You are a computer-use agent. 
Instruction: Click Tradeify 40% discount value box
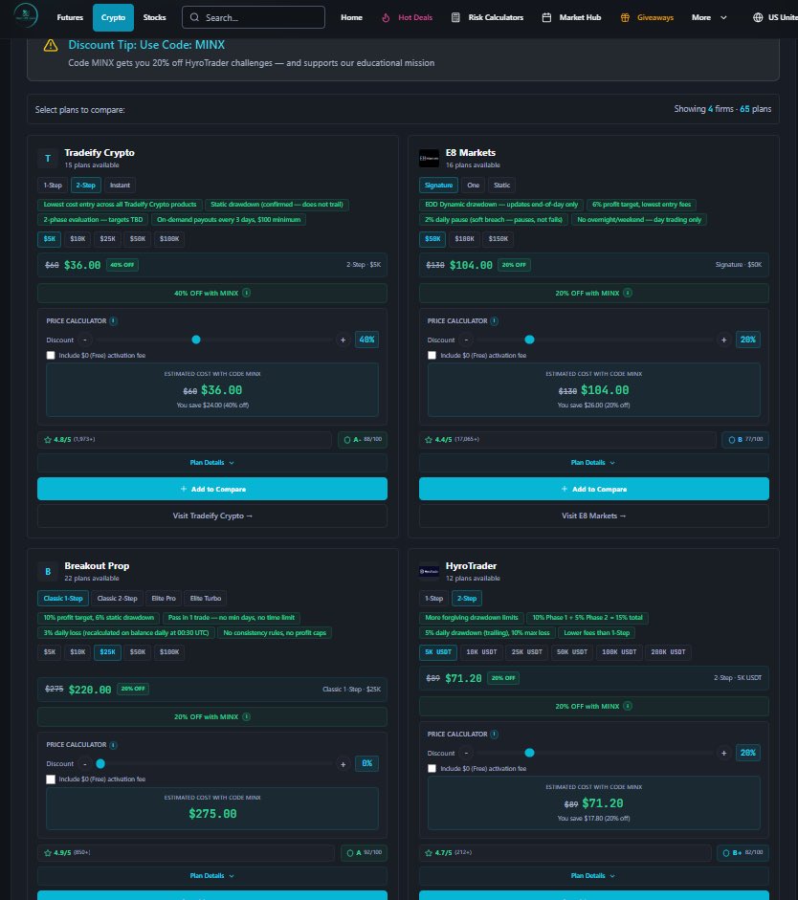point(366,340)
